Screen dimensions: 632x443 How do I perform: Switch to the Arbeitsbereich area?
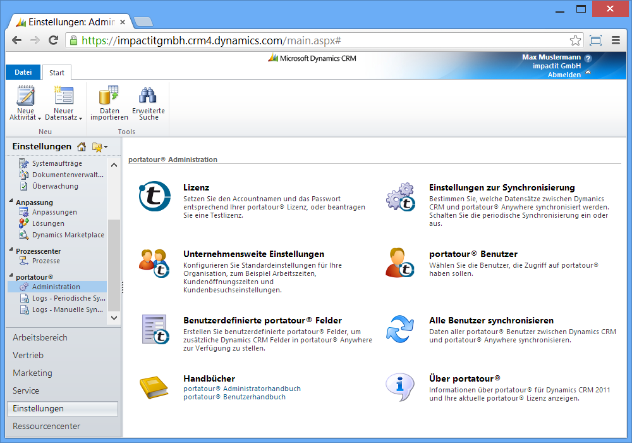point(40,338)
